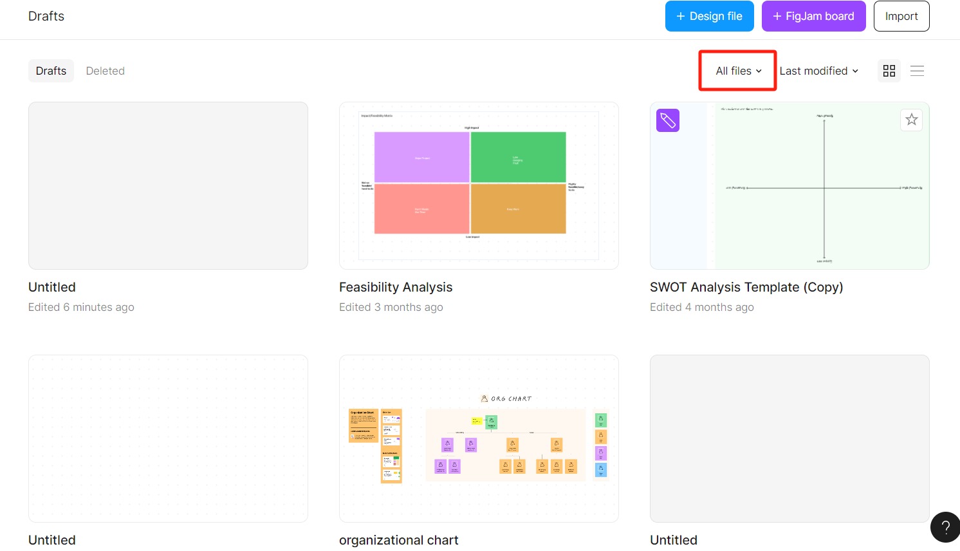Open the Untitled file edited 6 minutes ago
The width and height of the screenshot is (960, 551).
168,185
